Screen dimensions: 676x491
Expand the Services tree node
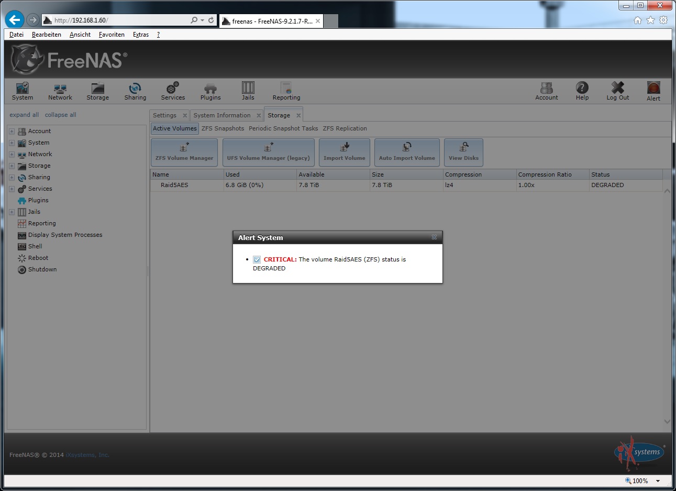click(x=12, y=189)
